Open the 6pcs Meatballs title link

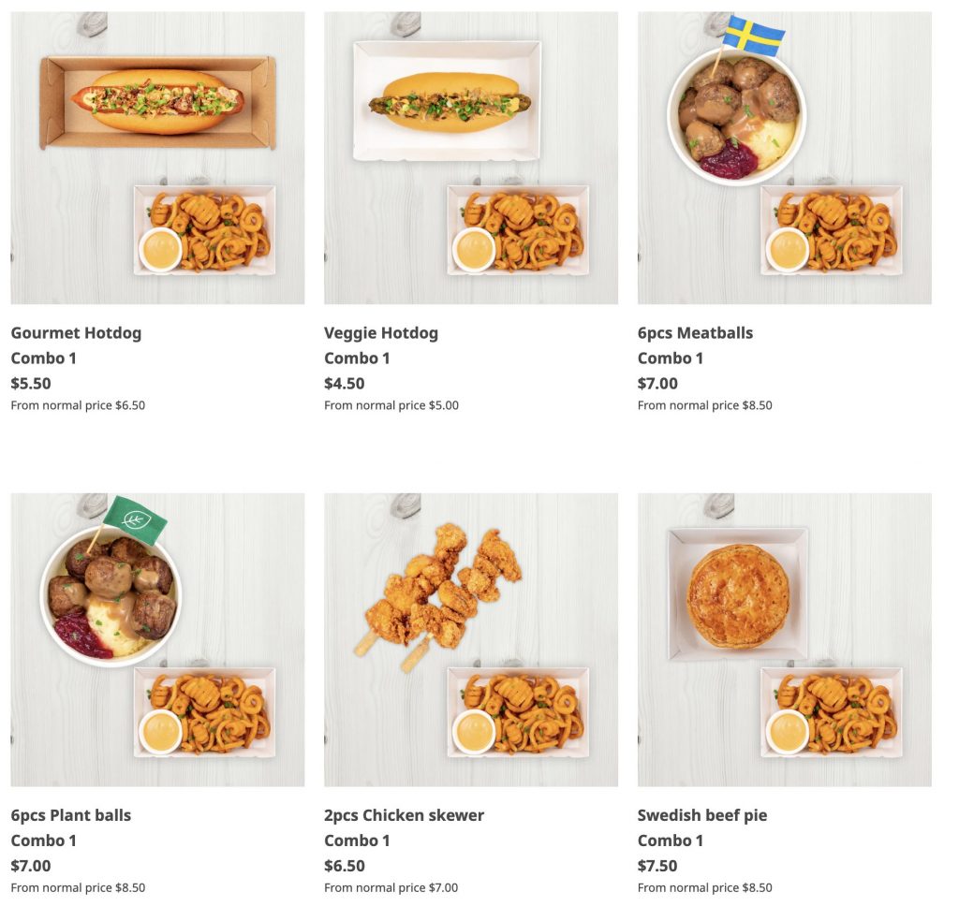tap(695, 333)
